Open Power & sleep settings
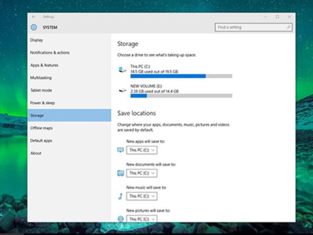 click(69, 103)
